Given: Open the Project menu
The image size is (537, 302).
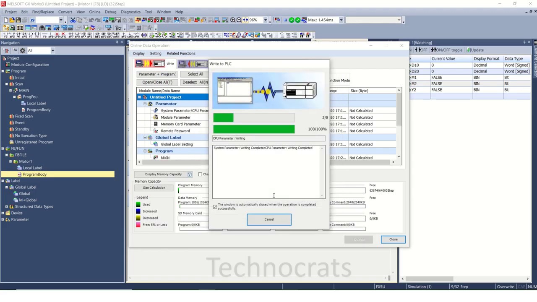Looking at the screenshot, I should coord(11,12).
